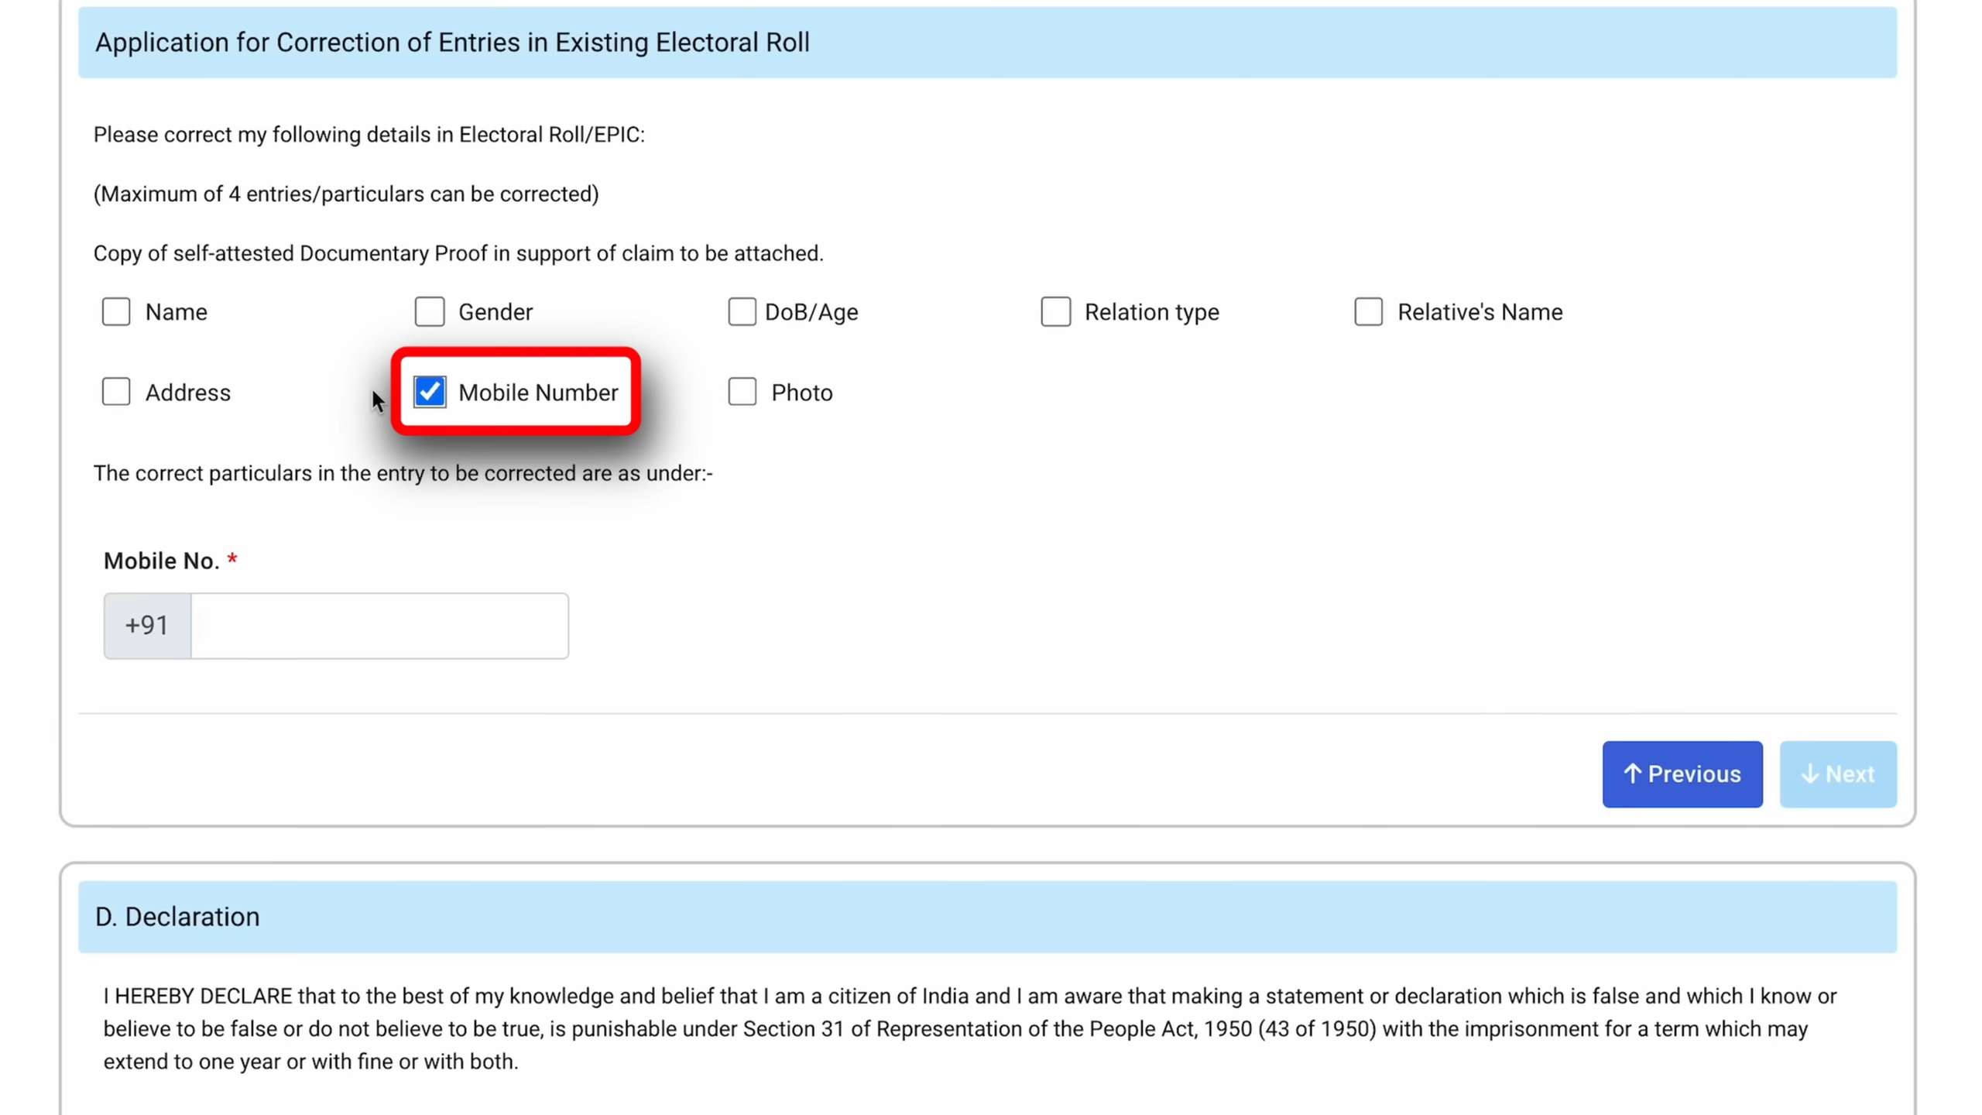Click the Next button
This screenshot has width=1982, height=1115.
point(1838,774)
